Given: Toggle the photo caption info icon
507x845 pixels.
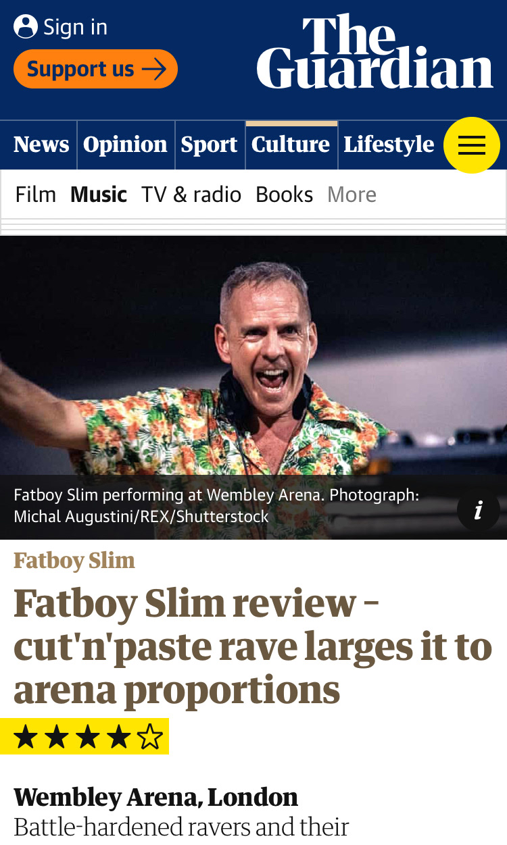Looking at the screenshot, I should click(479, 510).
